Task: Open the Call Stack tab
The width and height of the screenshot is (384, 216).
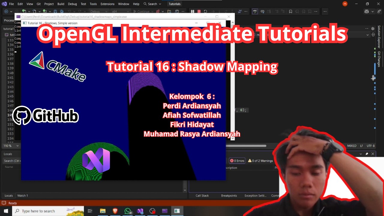Action: pos(202,196)
